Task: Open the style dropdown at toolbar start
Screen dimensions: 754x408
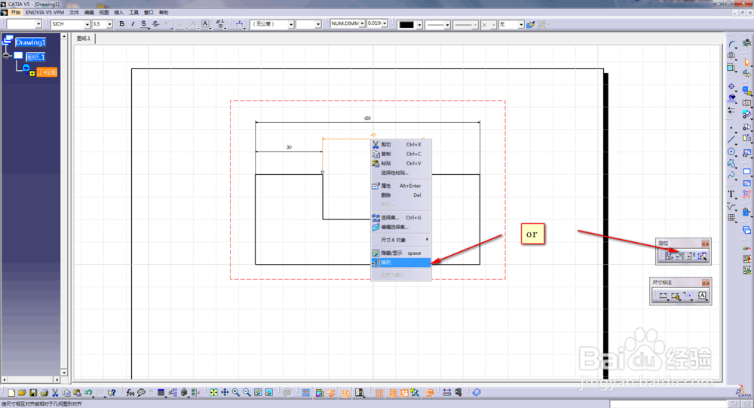Action: [38, 24]
